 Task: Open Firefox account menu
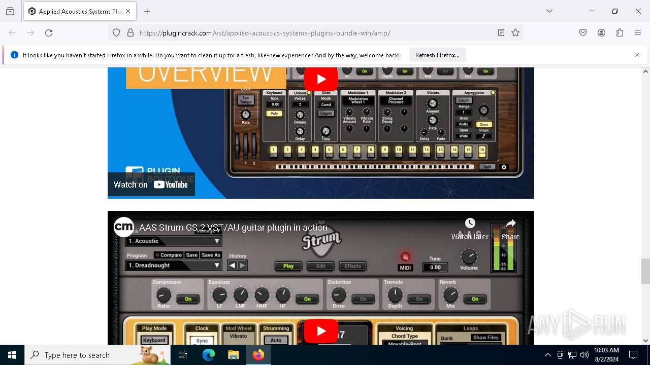pyautogui.click(x=601, y=33)
